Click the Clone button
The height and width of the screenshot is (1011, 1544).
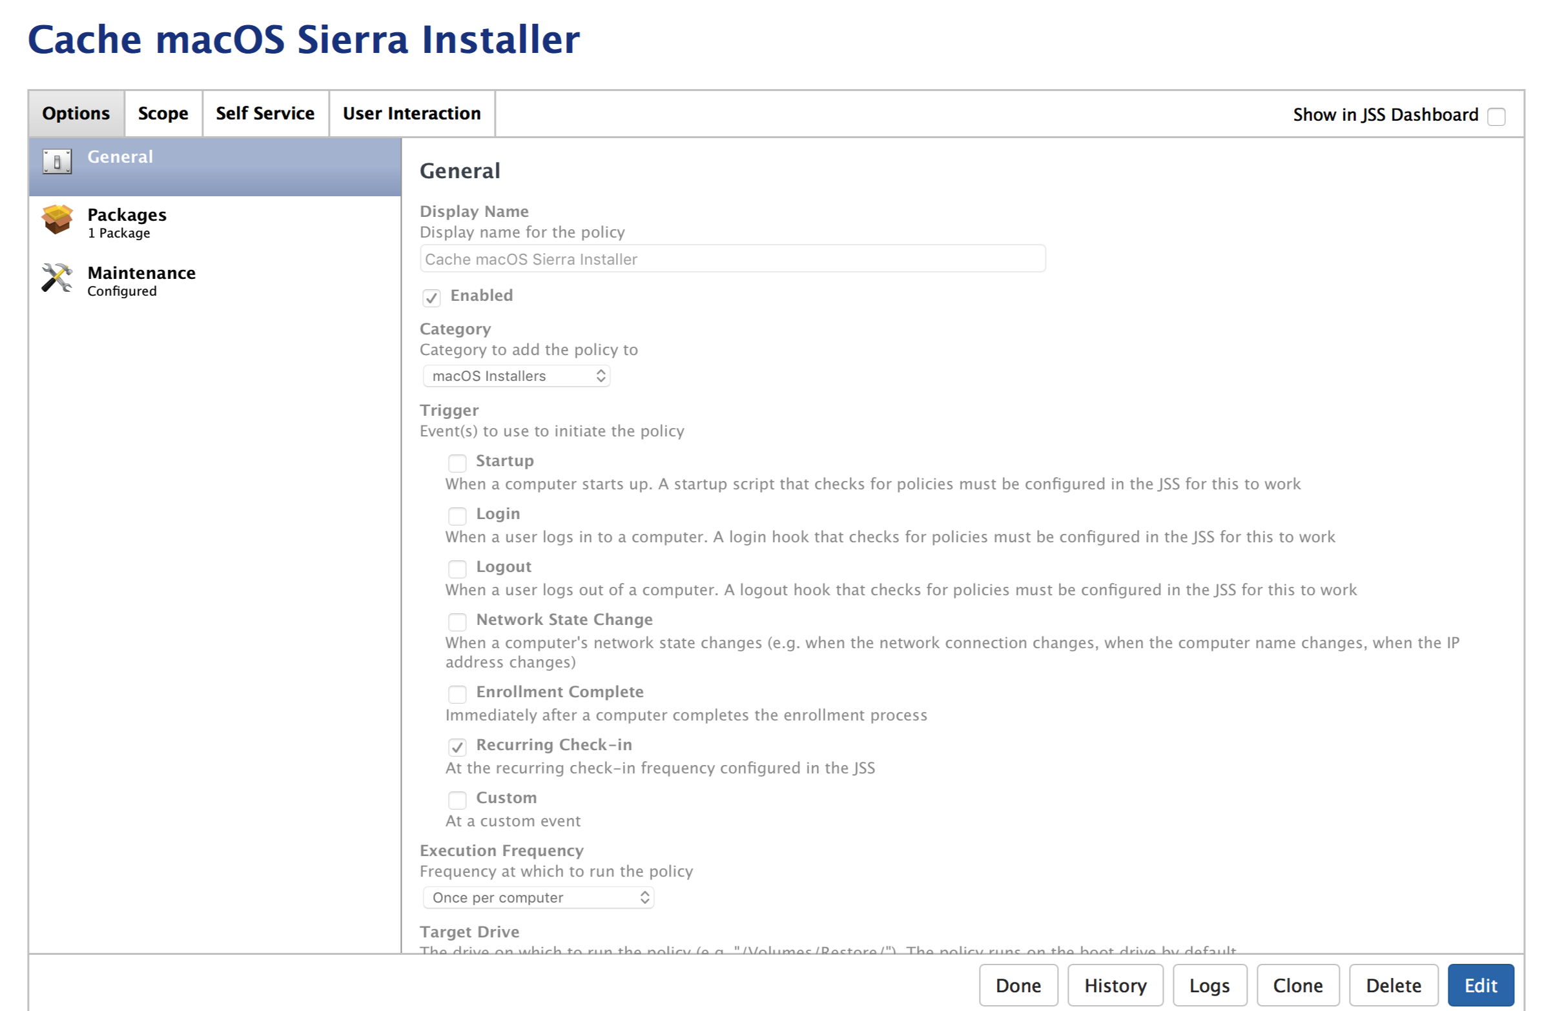pos(1298,986)
